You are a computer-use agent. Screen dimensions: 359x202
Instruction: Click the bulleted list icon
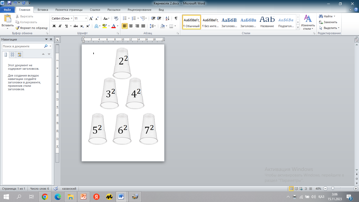tap(125, 18)
